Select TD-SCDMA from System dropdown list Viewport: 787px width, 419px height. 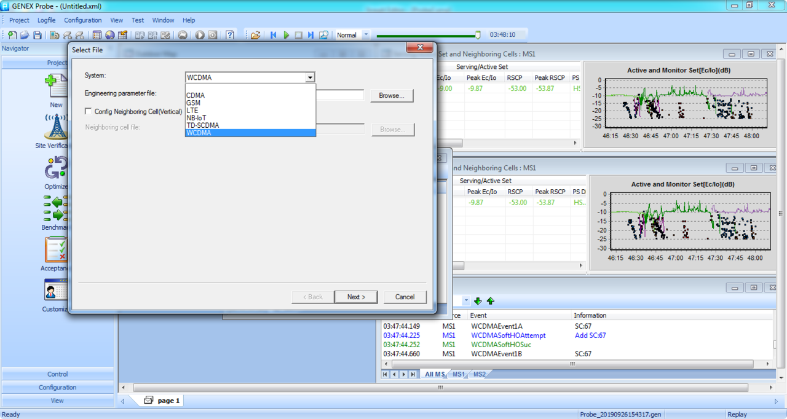click(250, 125)
